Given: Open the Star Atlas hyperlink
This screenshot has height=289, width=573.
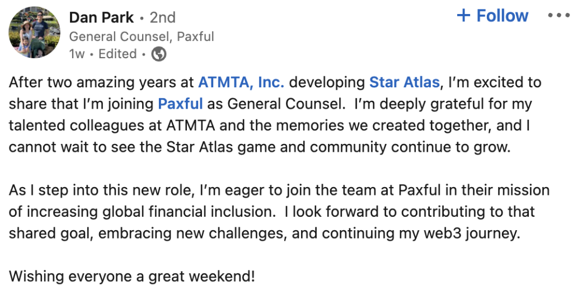Looking at the screenshot, I should (404, 83).
